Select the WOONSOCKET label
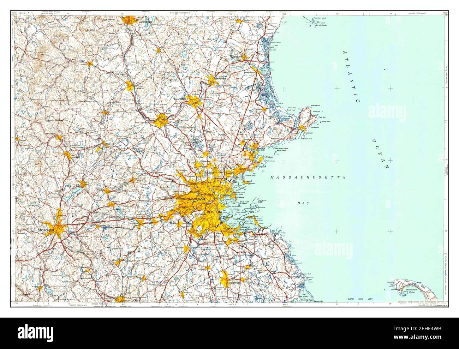Screen dimensions: 459x349 (131, 300)
